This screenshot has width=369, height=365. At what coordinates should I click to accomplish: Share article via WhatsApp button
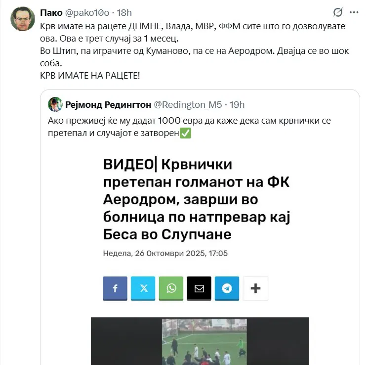tap(171, 288)
